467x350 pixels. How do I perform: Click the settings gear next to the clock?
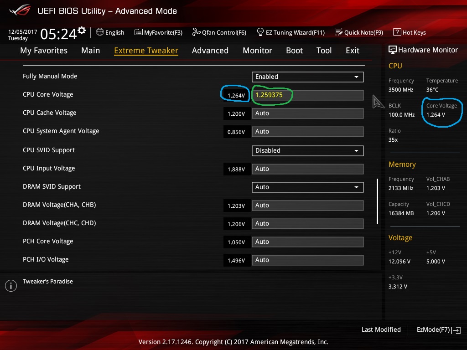(x=82, y=31)
